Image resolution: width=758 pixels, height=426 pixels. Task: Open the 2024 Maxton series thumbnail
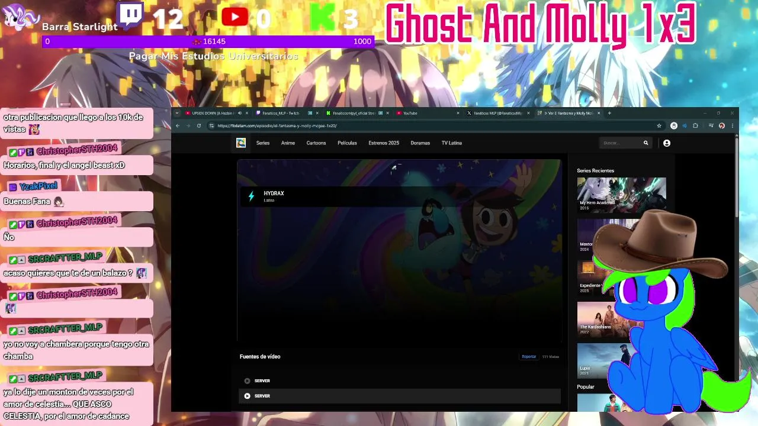click(587, 236)
